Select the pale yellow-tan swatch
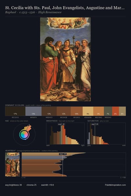 coord(88,111)
